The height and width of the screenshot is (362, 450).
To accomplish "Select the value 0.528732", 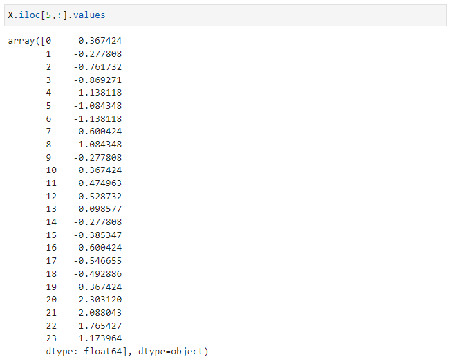I will tap(100, 196).
